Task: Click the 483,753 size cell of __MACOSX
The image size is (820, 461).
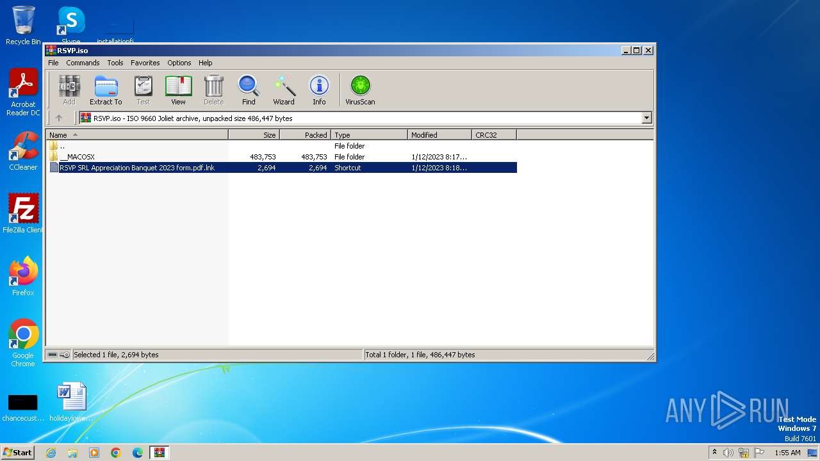Action: pyautogui.click(x=263, y=157)
